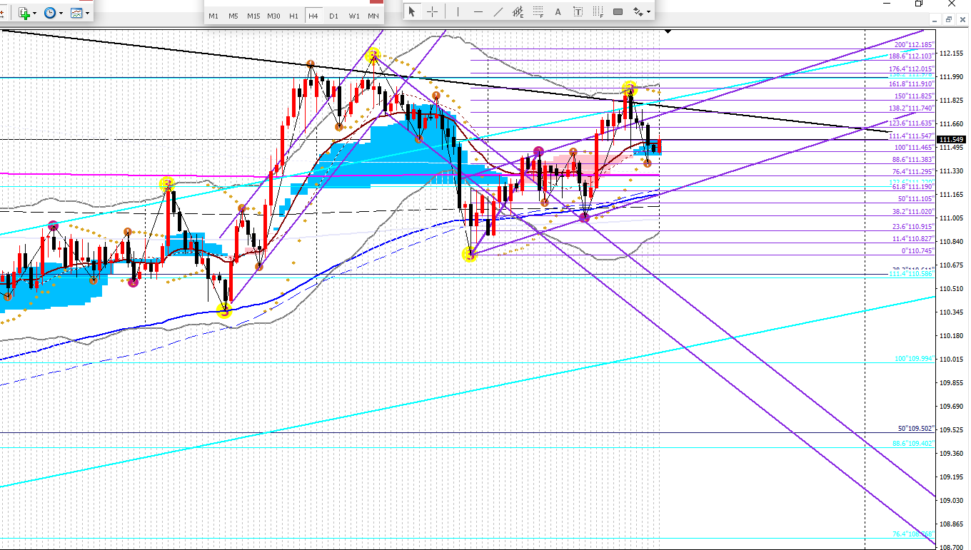Select the horizontal line tool
Viewport: 971px width, 550px height.
(478, 12)
